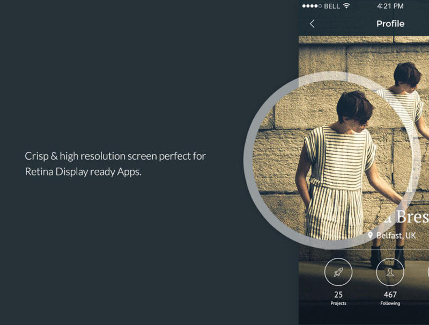This screenshot has width=429, height=325.
Task: Click the BELL carrier label
Action: point(332,6)
